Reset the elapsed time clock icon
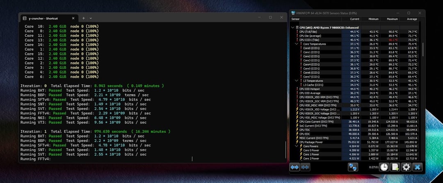Viewport: 443px width, 183px height. [x=384, y=167]
